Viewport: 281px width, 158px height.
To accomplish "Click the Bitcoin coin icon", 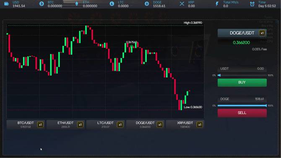I will [42, 4].
